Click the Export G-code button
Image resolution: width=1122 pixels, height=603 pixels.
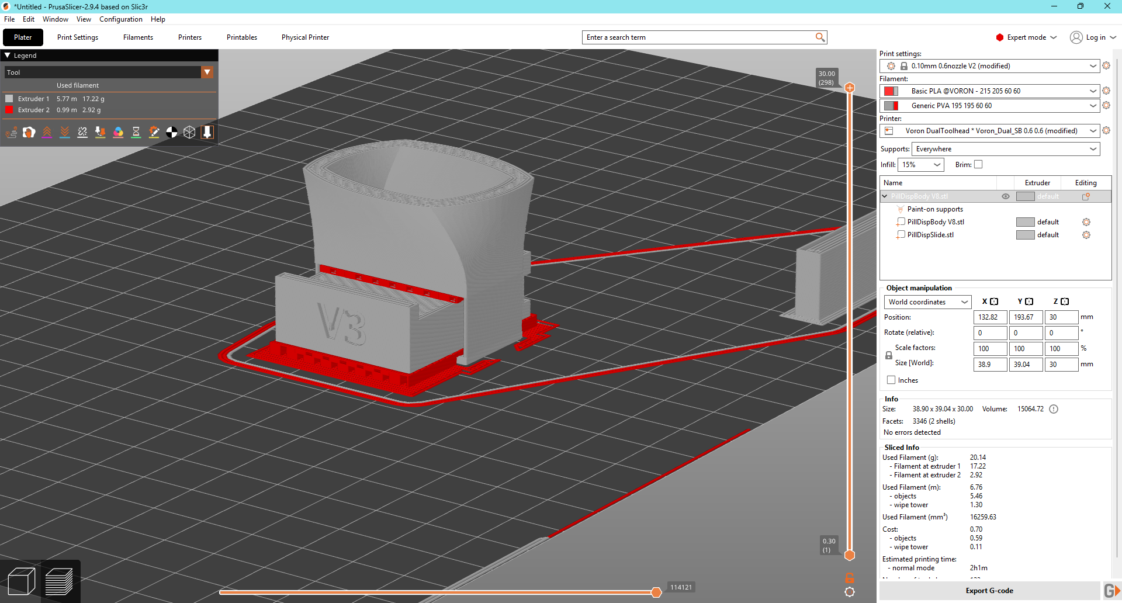(989, 591)
